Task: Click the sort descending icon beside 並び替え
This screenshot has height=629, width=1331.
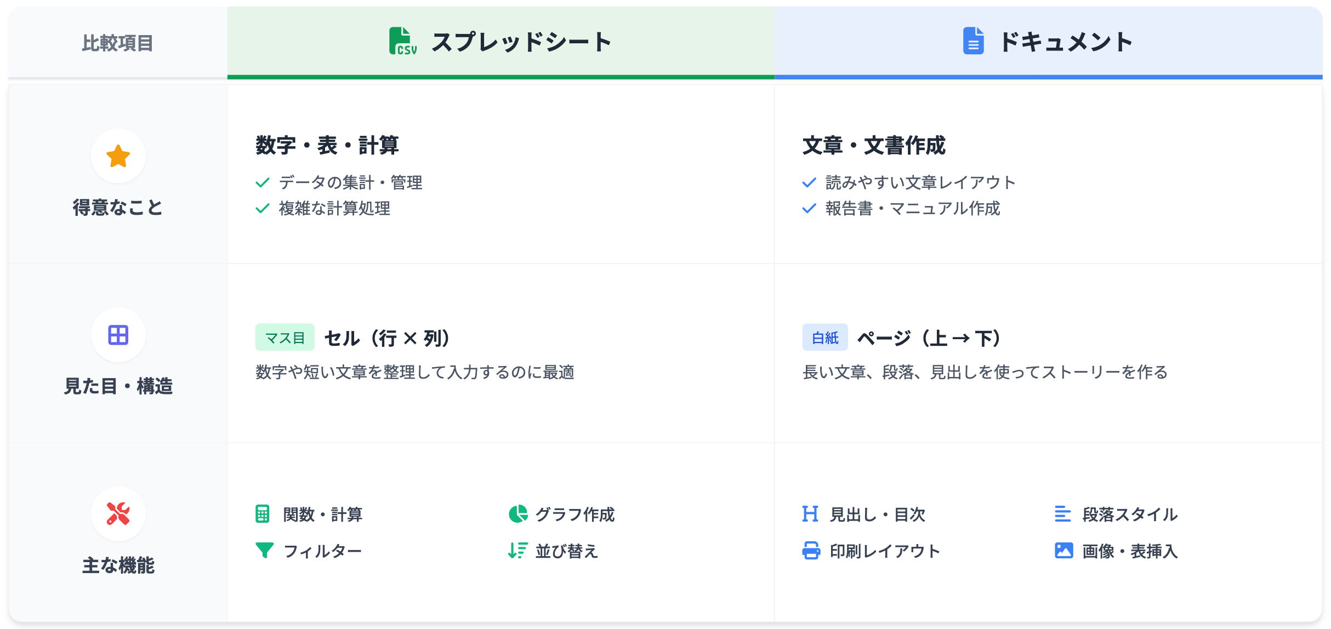Action: coord(517,550)
